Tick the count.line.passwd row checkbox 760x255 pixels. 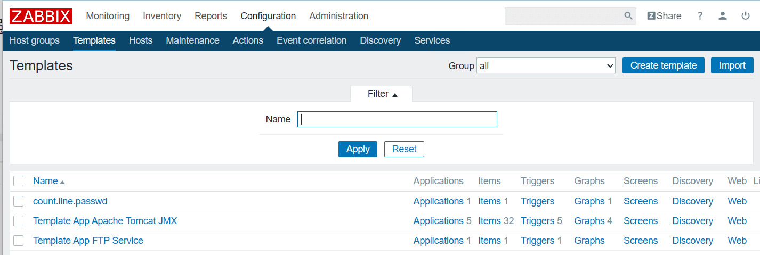click(x=19, y=201)
